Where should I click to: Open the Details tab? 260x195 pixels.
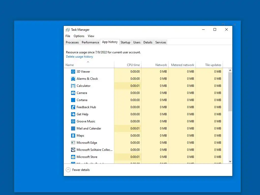pos(148,42)
